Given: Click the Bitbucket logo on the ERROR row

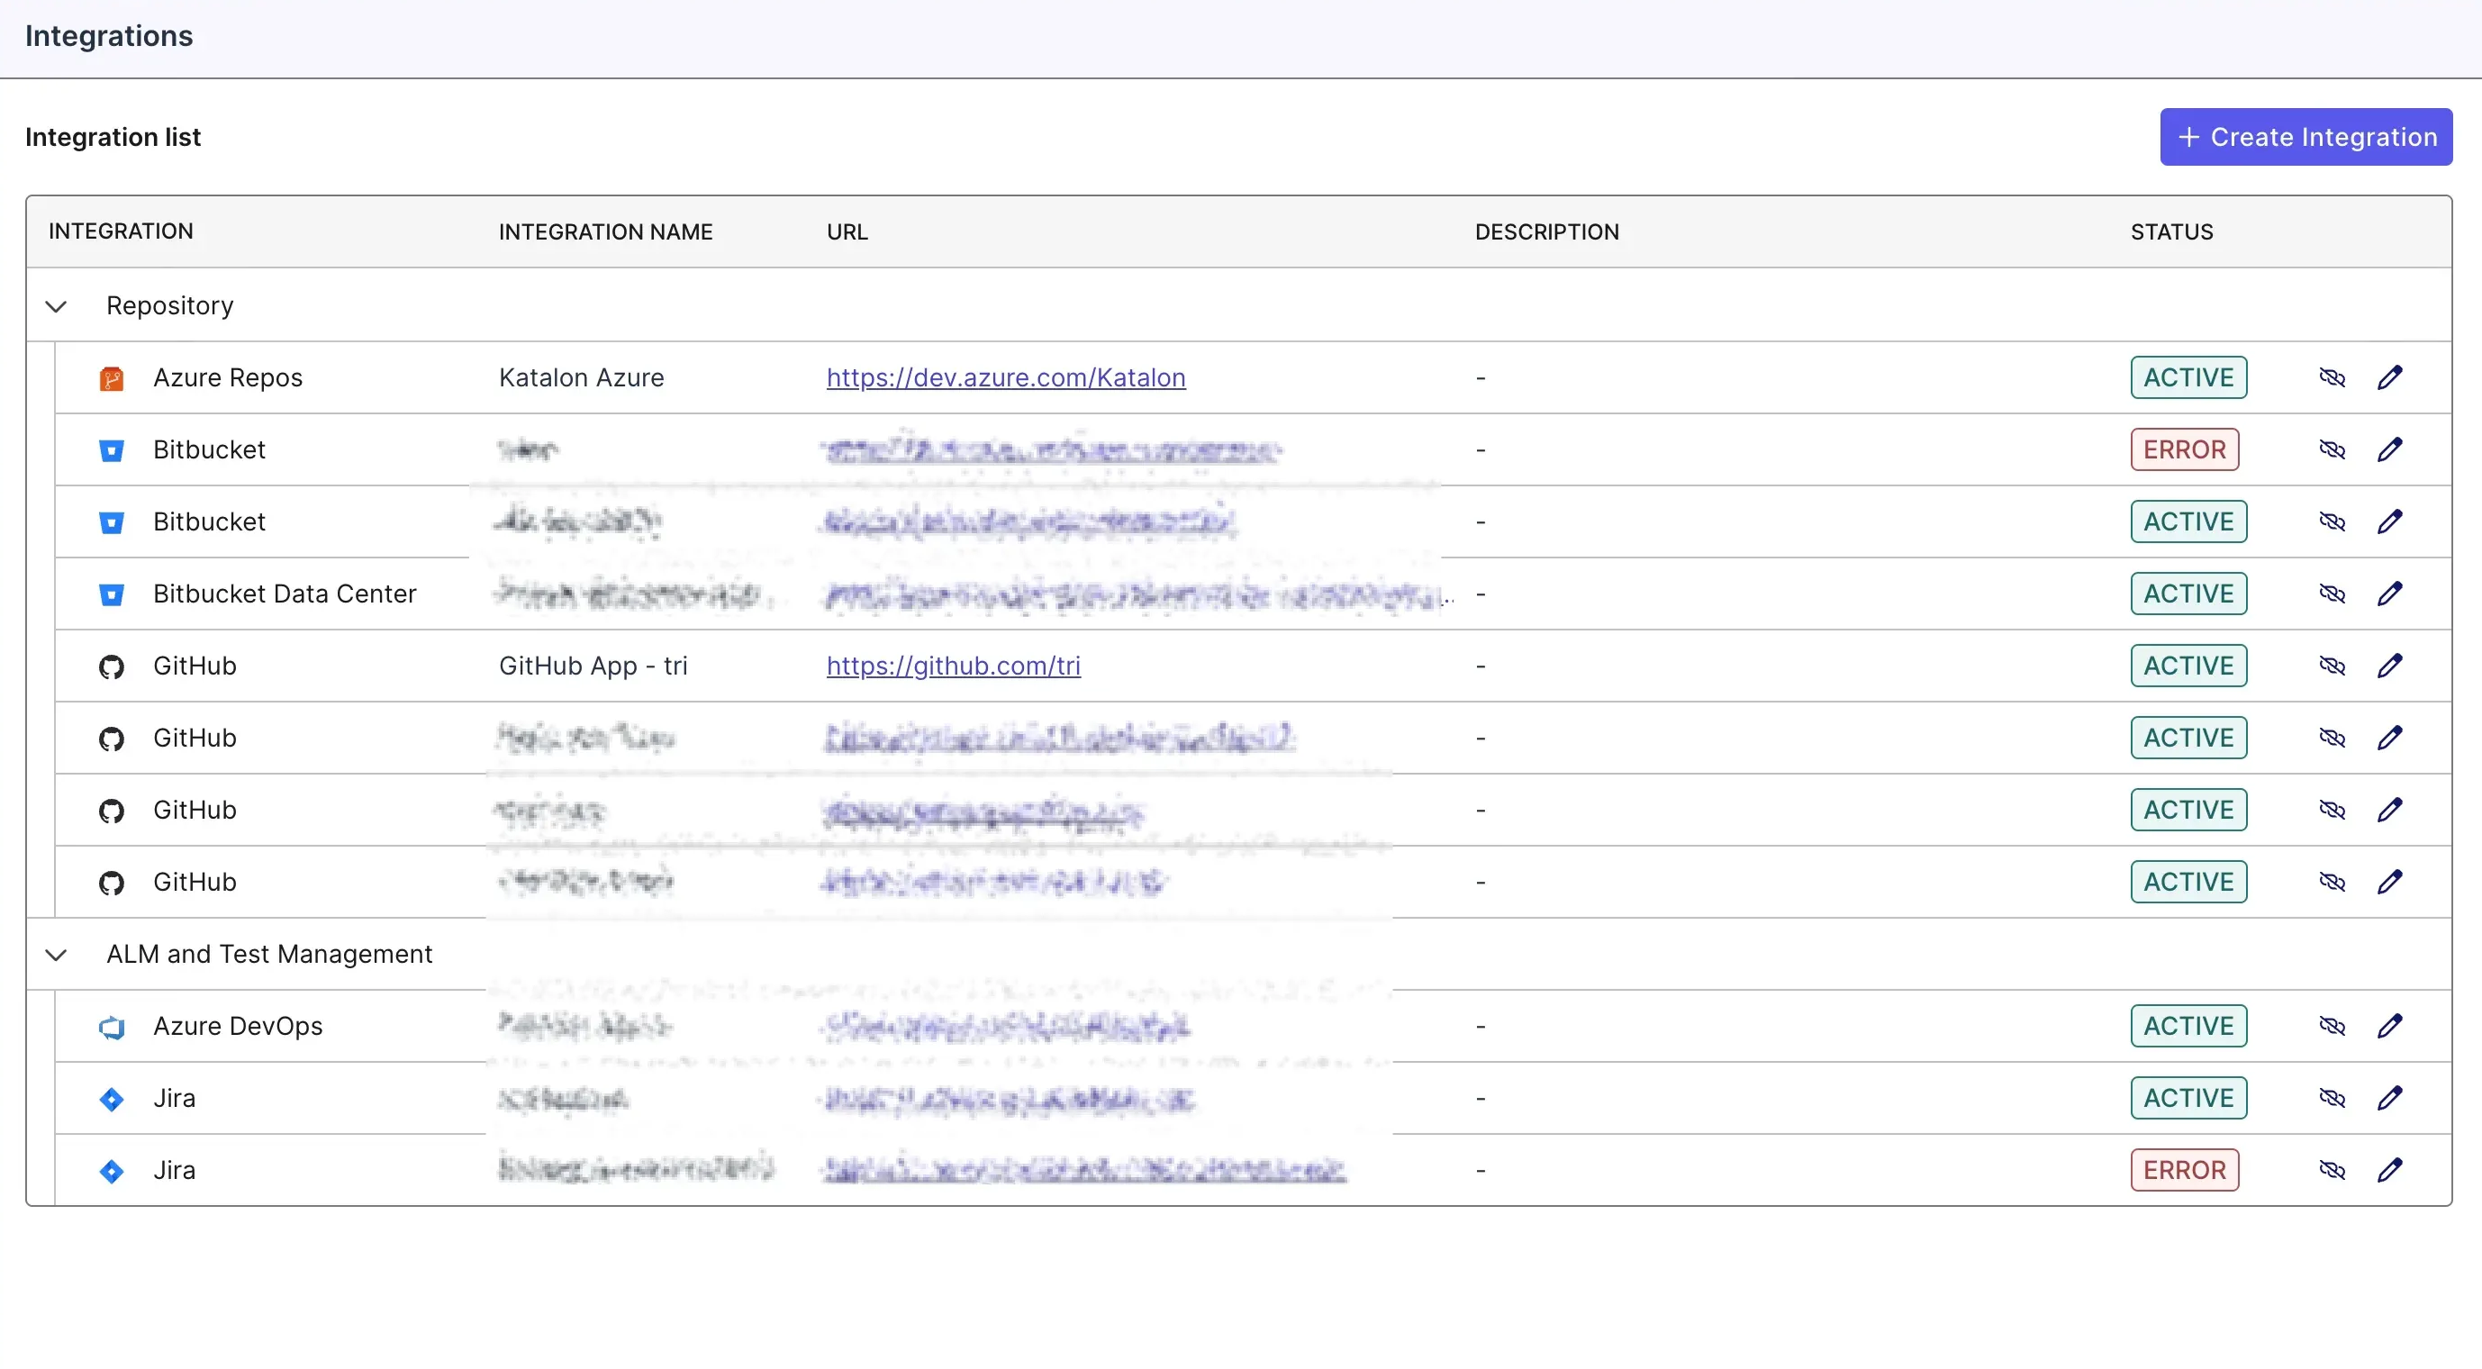Looking at the screenshot, I should 112,451.
